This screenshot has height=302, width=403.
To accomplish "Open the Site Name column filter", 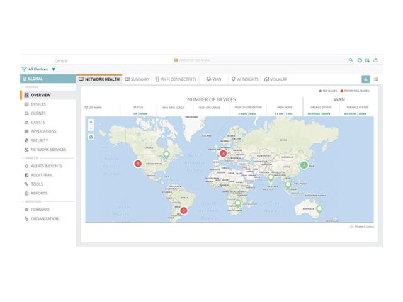I will [86, 108].
